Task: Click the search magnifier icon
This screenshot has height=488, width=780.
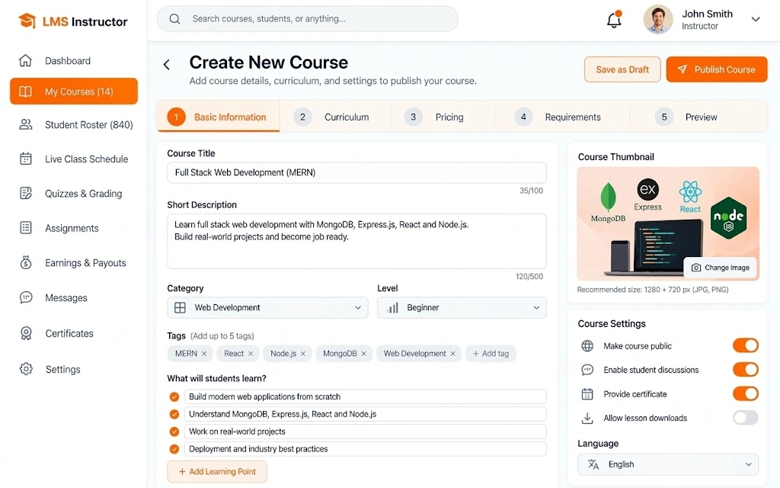Action: 174,19
